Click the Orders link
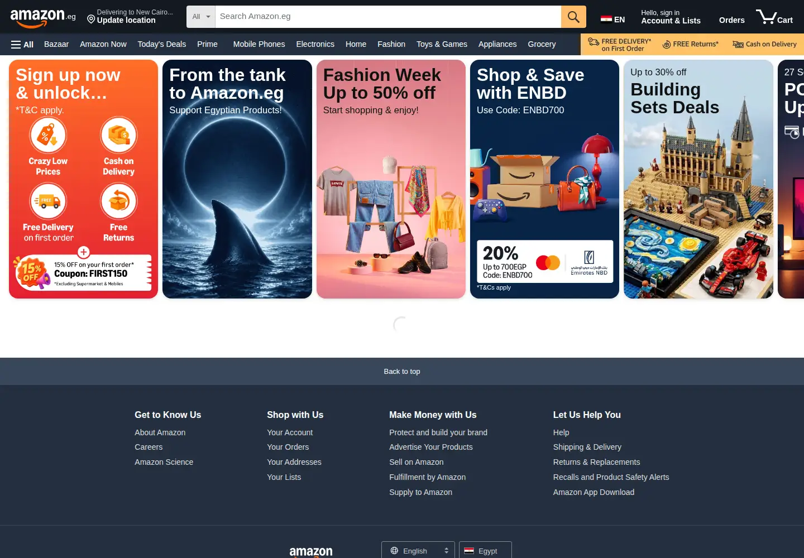This screenshot has height=558, width=804. click(x=732, y=20)
